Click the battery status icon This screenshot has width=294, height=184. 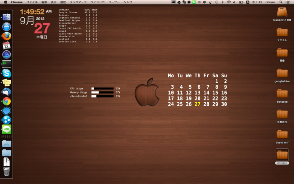(x=241, y=2)
